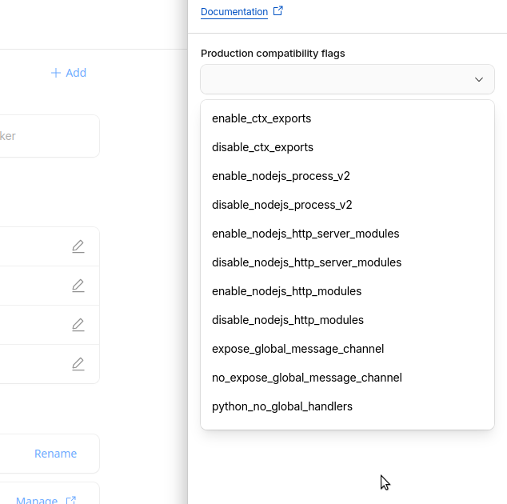
Task: Select no_expose_global_message_channel option
Action: tap(306, 378)
